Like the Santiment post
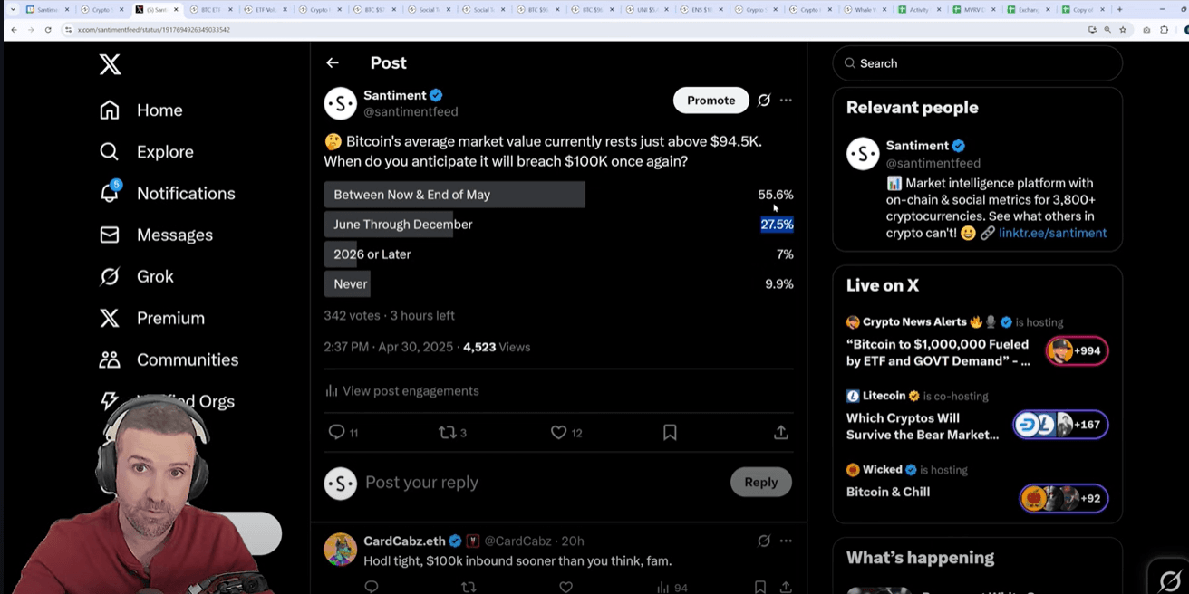The height and width of the screenshot is (594, 1189). click(x=559, y=433)
